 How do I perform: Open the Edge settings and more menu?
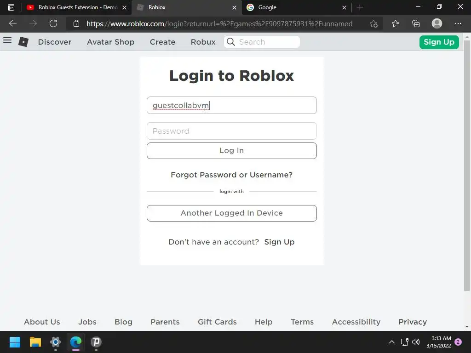(x=458, y=23)
